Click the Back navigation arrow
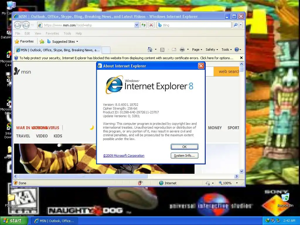Viewport: 300px width, 225px height. (x=18, y=25)
